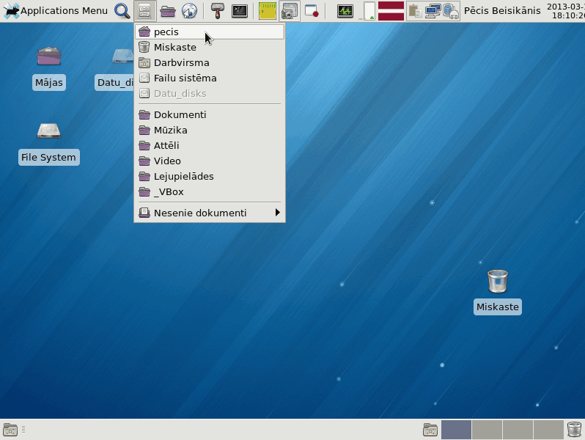Open the terminal emulator launcher
The height and width of the screenshot is (440, 585).
[240, 11]
